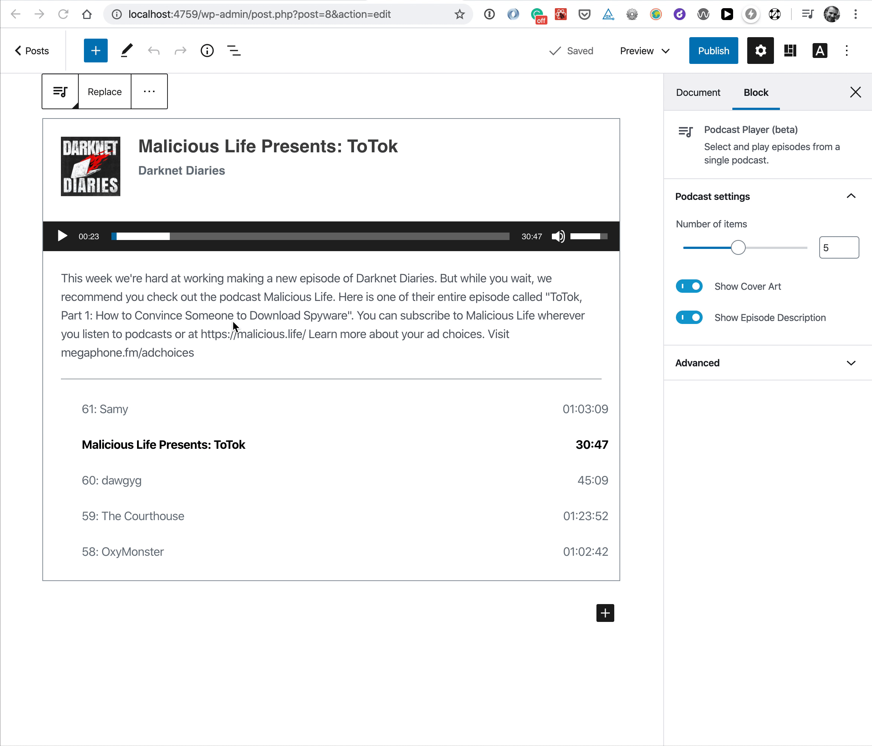Click the 30:47 total duration in player

pyautogui.click(x=531, y=237)
